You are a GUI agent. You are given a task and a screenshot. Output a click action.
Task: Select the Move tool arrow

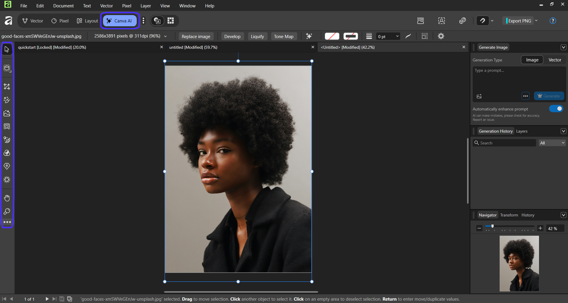(x=7, y=49)
